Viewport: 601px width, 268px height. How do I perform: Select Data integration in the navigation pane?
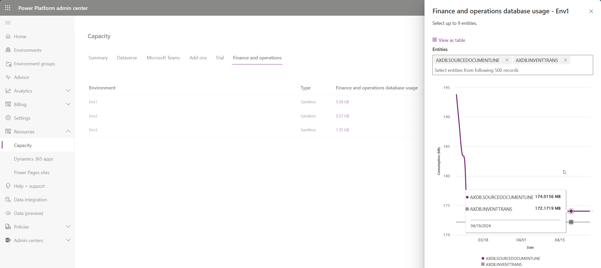pos(30,199)
